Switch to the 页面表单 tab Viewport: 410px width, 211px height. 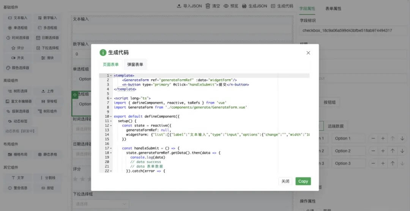[110, 65]
